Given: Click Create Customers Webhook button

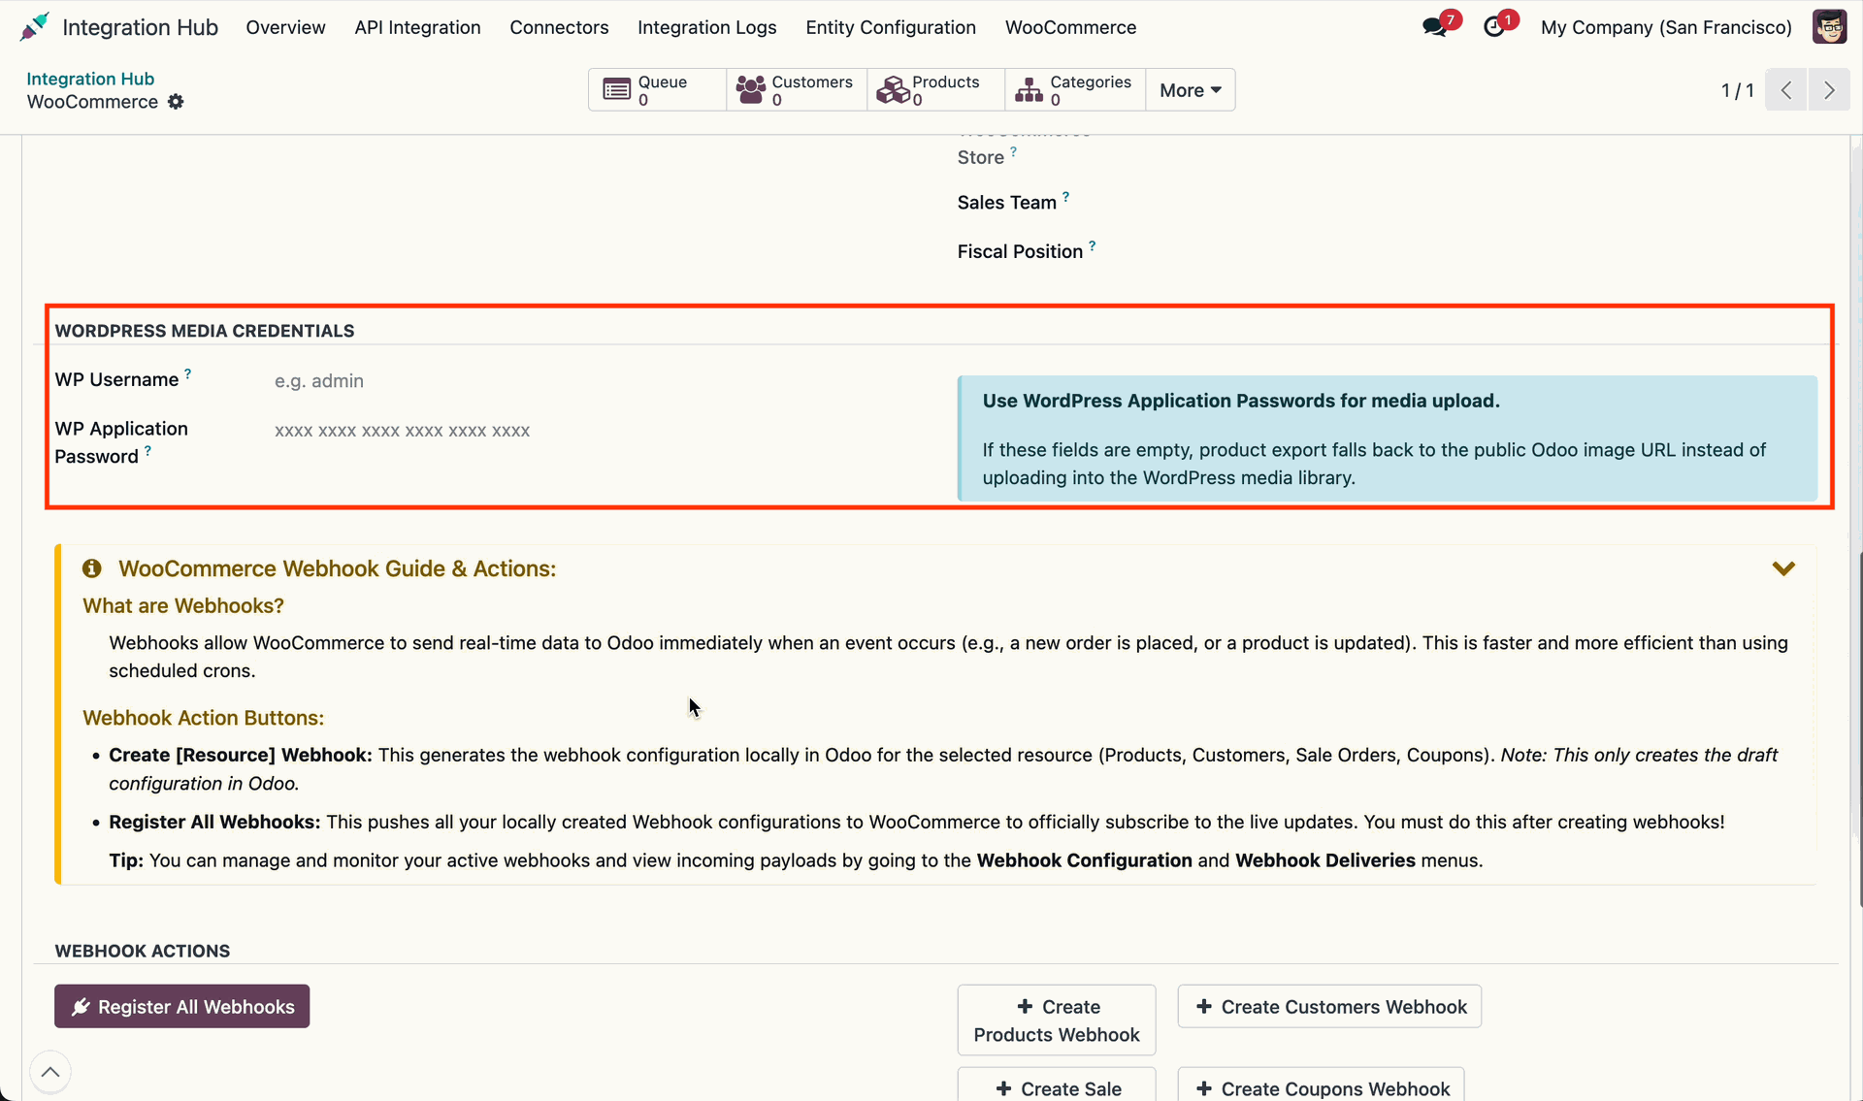Looking at the screenshot, I should [1329, 1007].
